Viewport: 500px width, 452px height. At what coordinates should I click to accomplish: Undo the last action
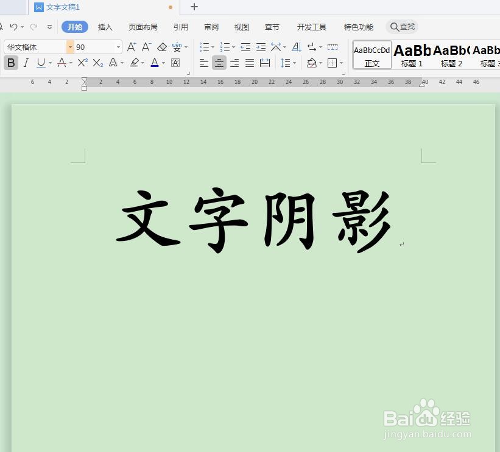pos(14,27)
